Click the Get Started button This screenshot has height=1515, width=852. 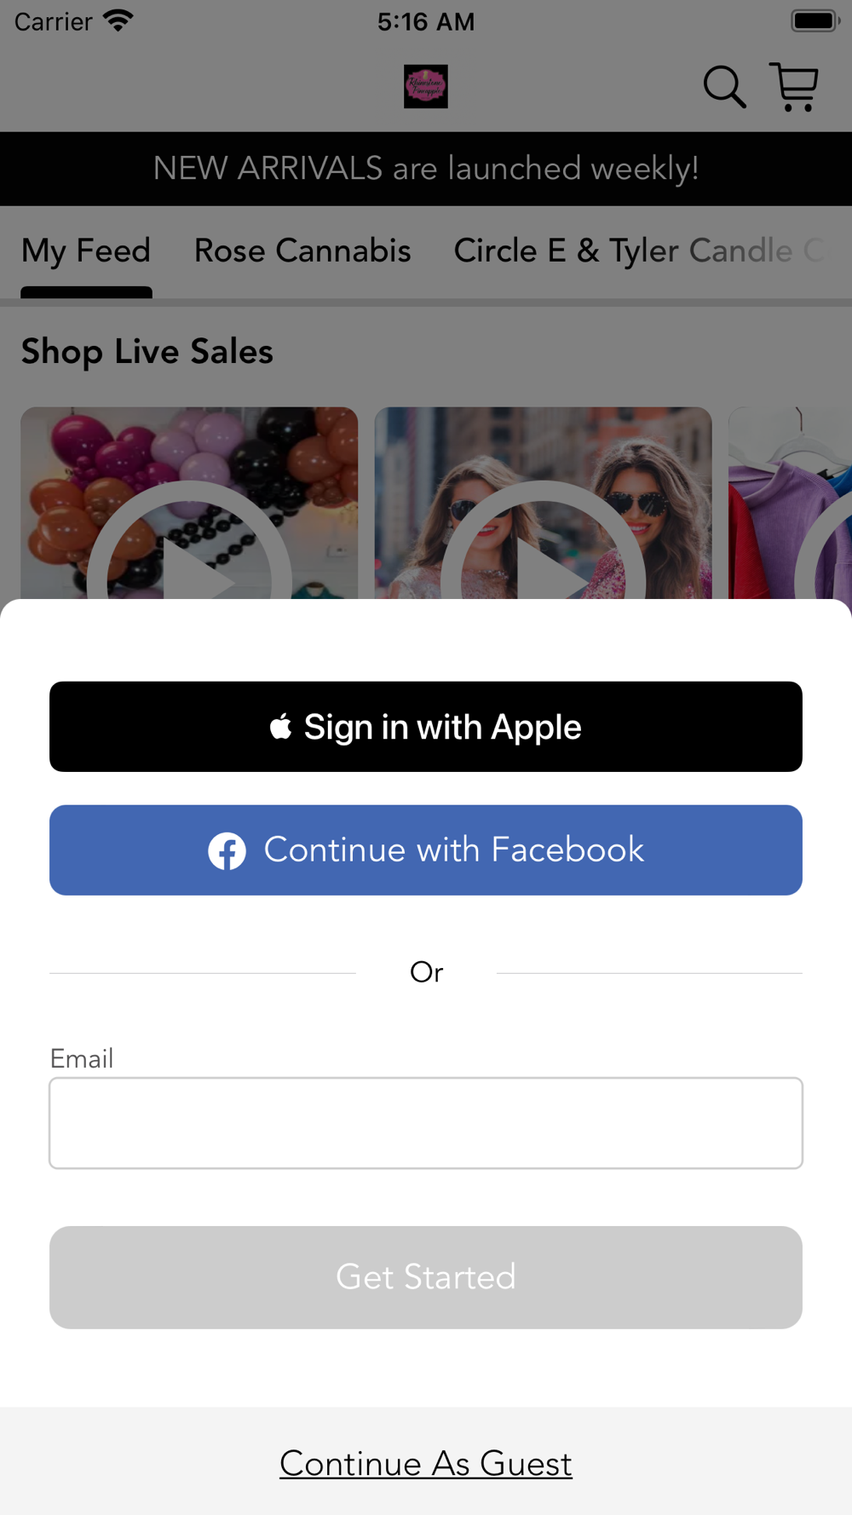tap(426, 1277)
